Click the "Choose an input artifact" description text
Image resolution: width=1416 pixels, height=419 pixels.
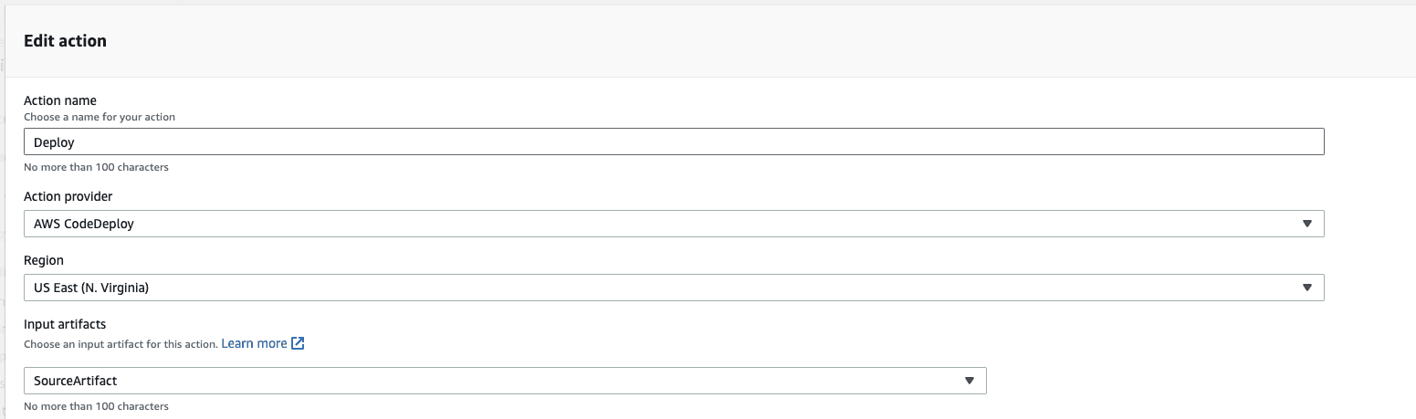tap(121, 344)
